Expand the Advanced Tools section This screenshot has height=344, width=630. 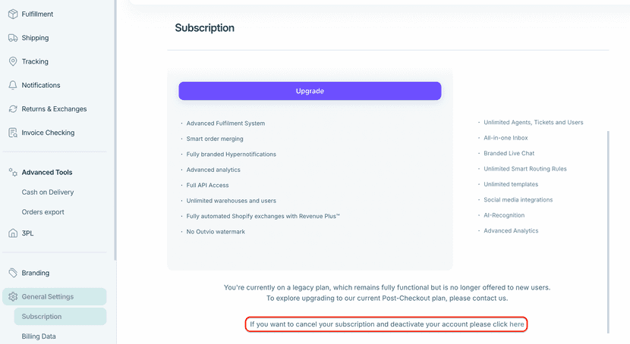pyautogui.click(x=47, y=172)
